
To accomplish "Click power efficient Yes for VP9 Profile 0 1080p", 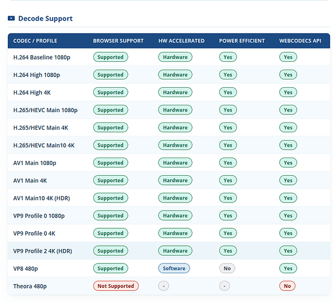I will pos(228,216).
